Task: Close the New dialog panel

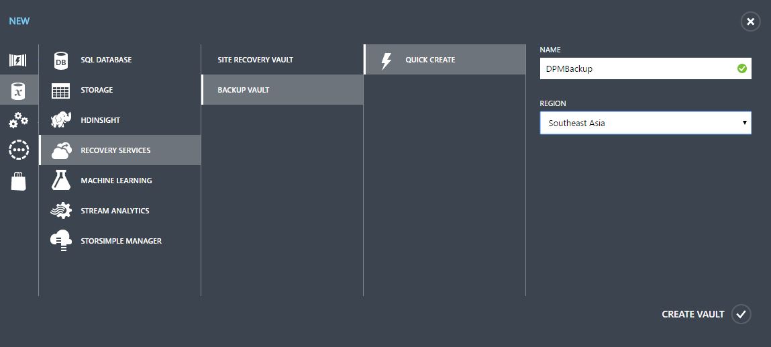Action: point(750,21)
